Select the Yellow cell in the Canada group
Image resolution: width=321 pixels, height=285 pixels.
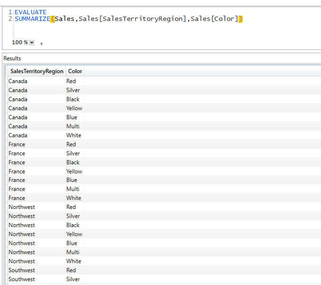point(75,108)
